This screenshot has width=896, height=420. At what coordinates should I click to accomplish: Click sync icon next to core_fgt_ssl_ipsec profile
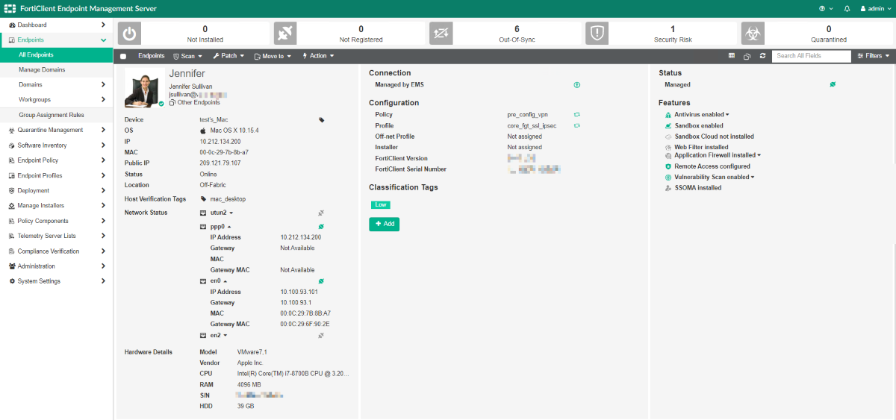click(576, 125)
